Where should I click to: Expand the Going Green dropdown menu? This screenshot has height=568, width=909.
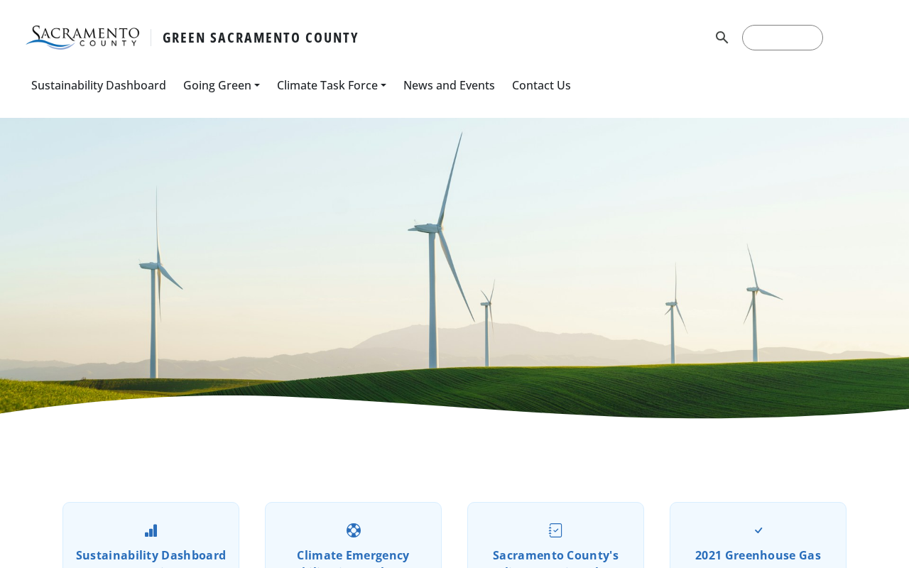[222, 85]
